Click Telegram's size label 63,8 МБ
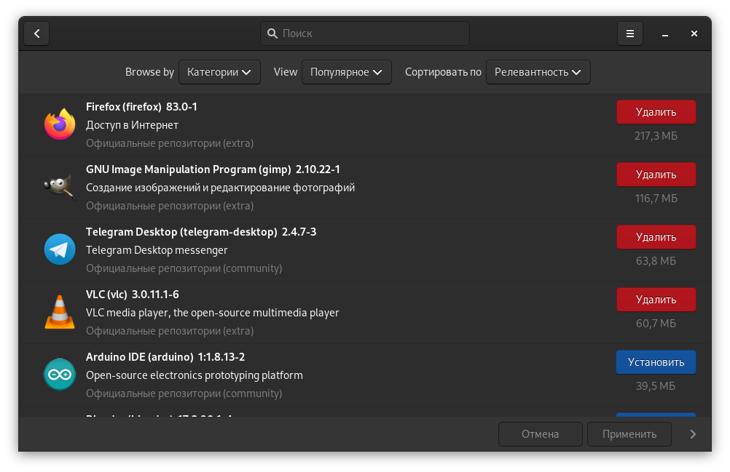Viewport: 730px width, 472px height. [656, 260]
